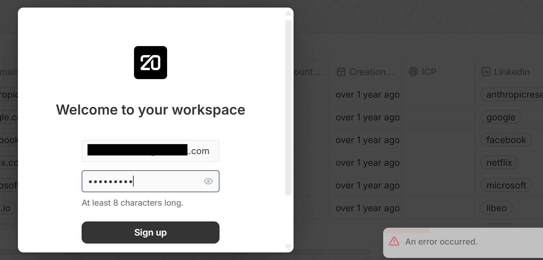
Task: Focus the email address input field
Action: 150,151
